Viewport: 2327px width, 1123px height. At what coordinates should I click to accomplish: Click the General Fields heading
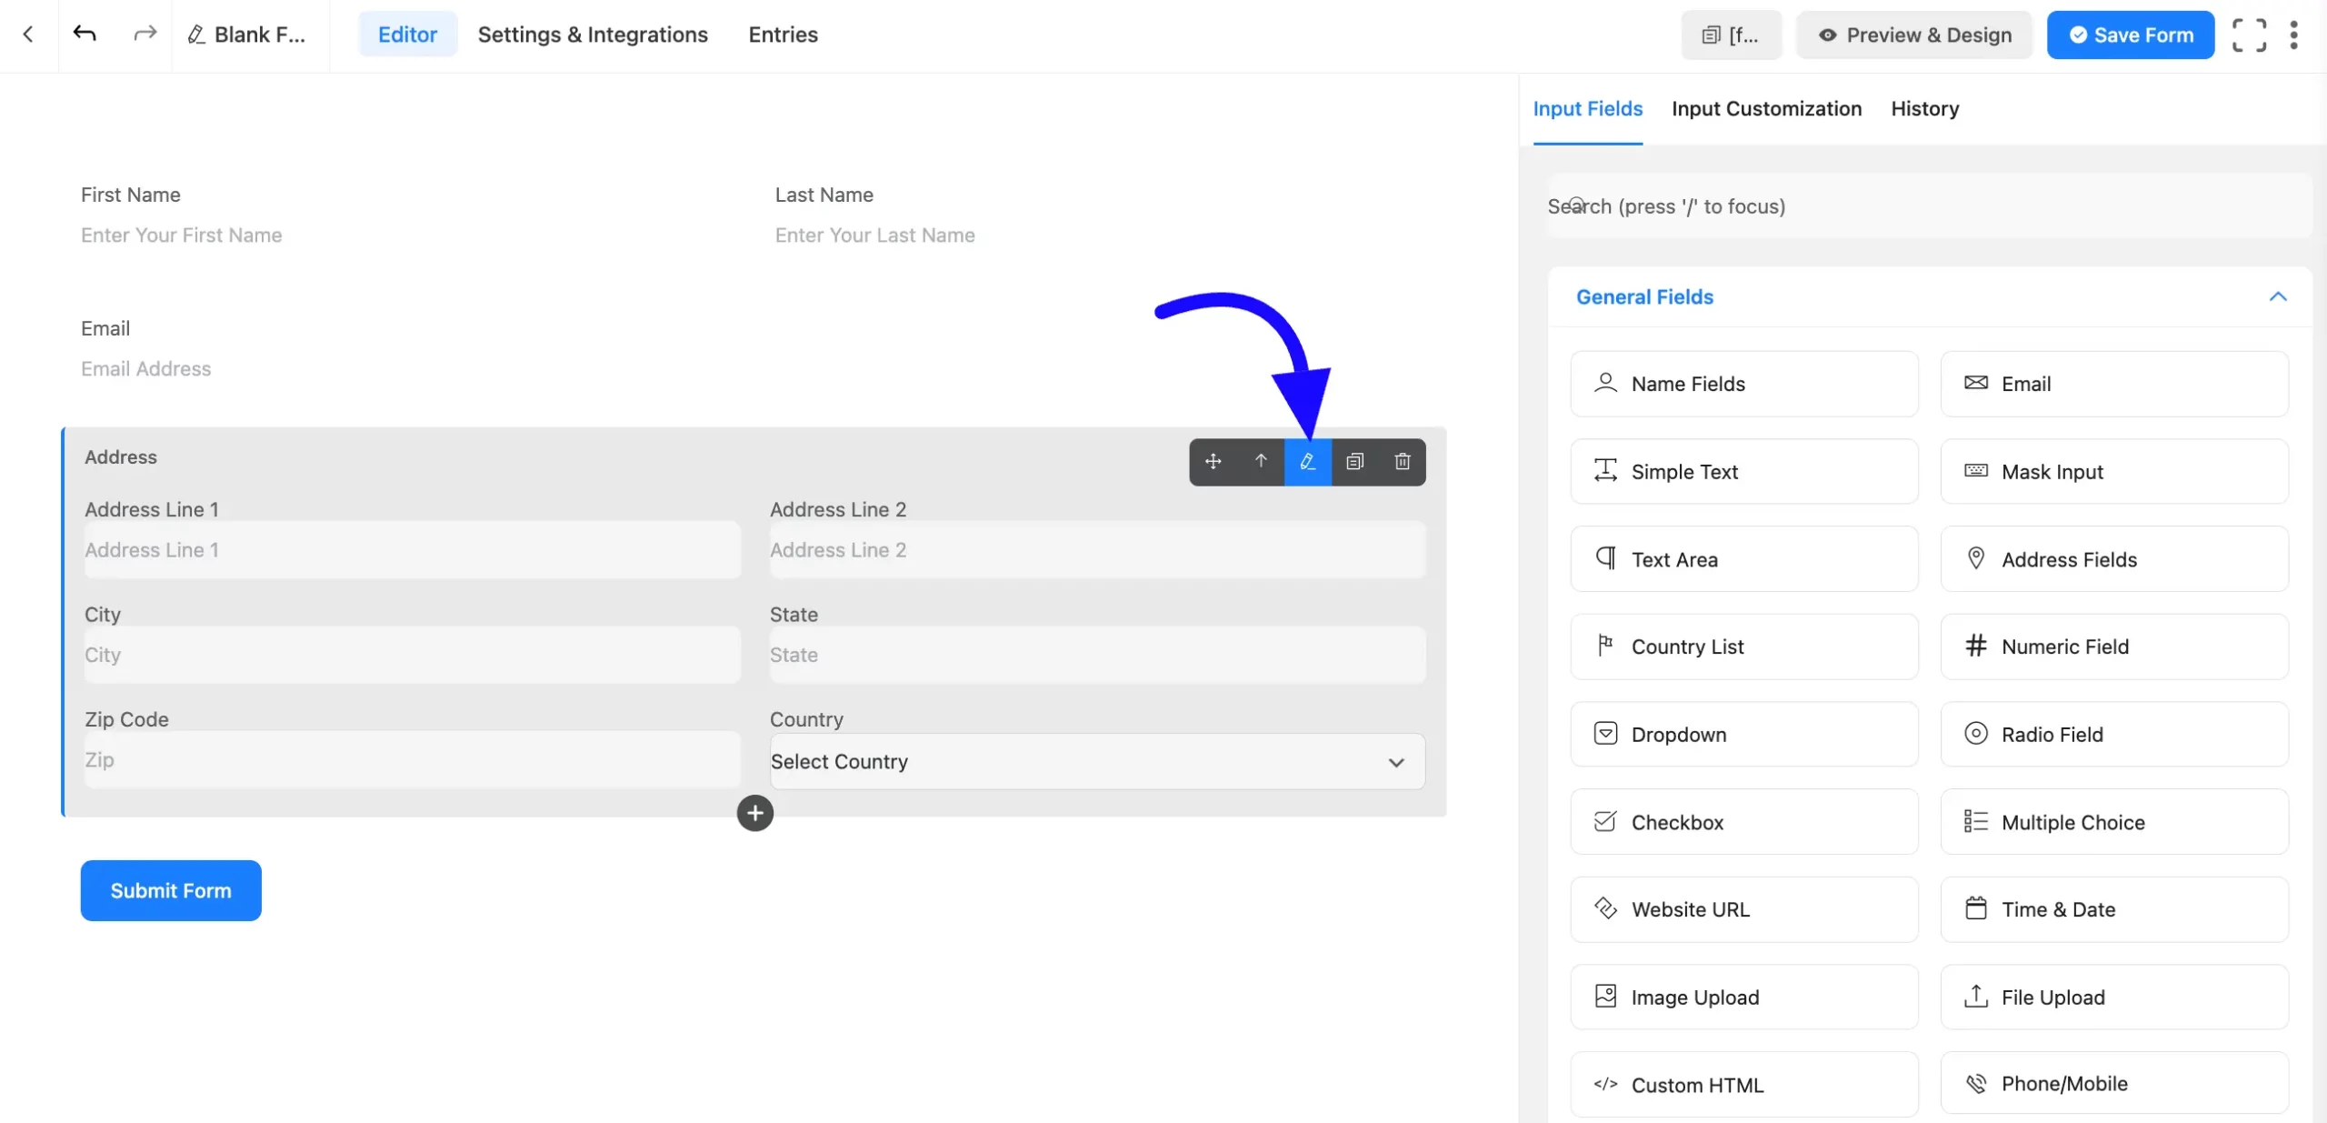(x=1644, y=296)
